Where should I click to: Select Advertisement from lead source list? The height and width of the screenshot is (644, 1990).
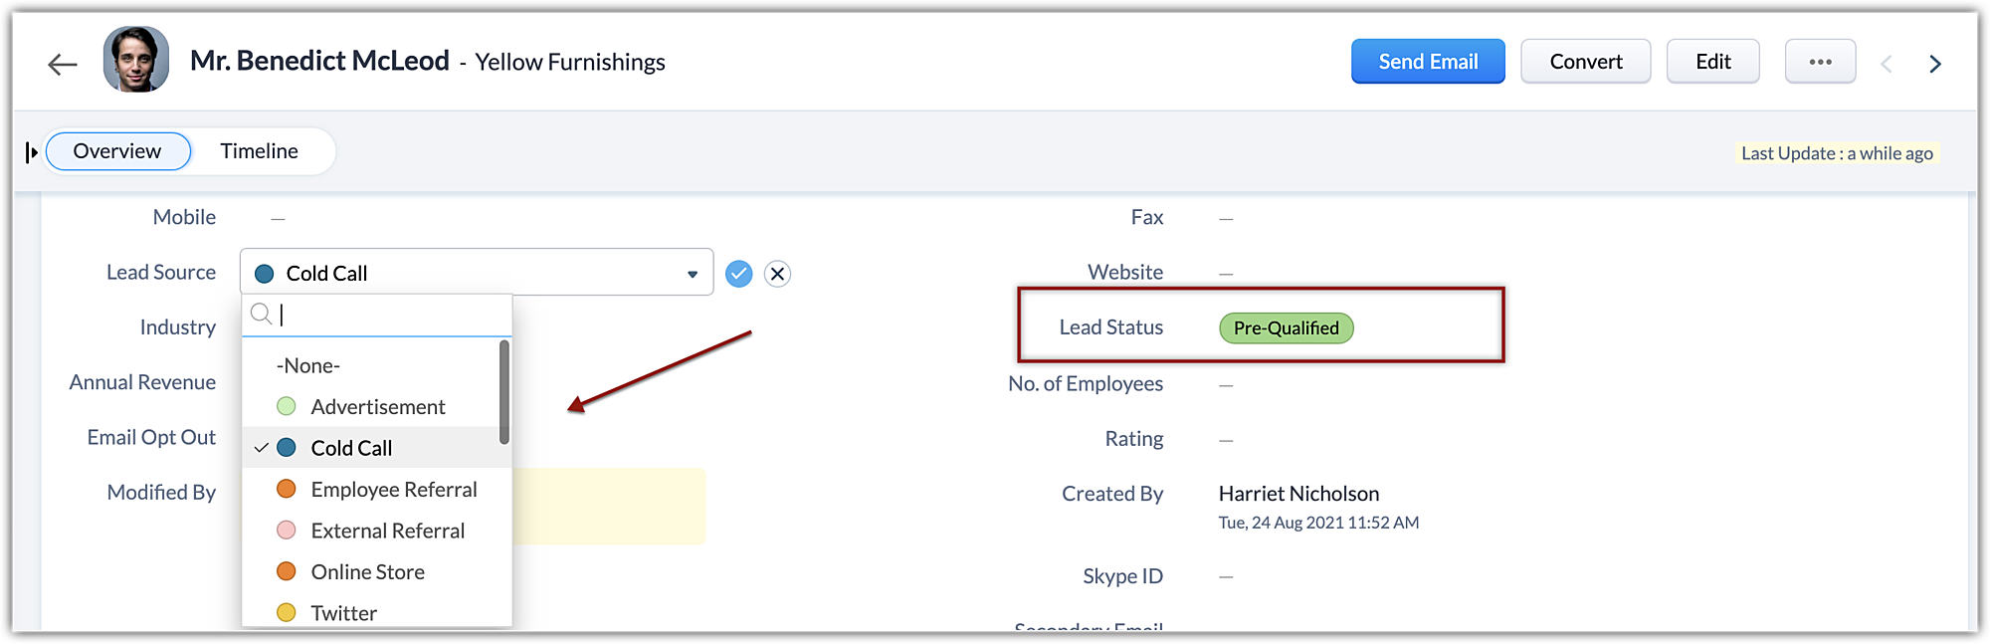[377, 407]
